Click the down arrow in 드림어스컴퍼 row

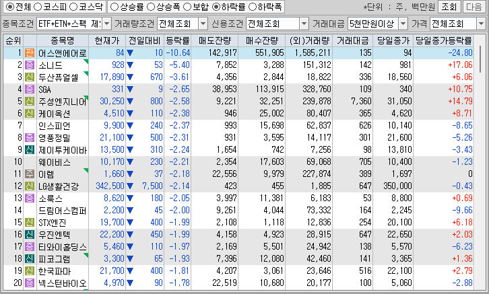(130, 210)
